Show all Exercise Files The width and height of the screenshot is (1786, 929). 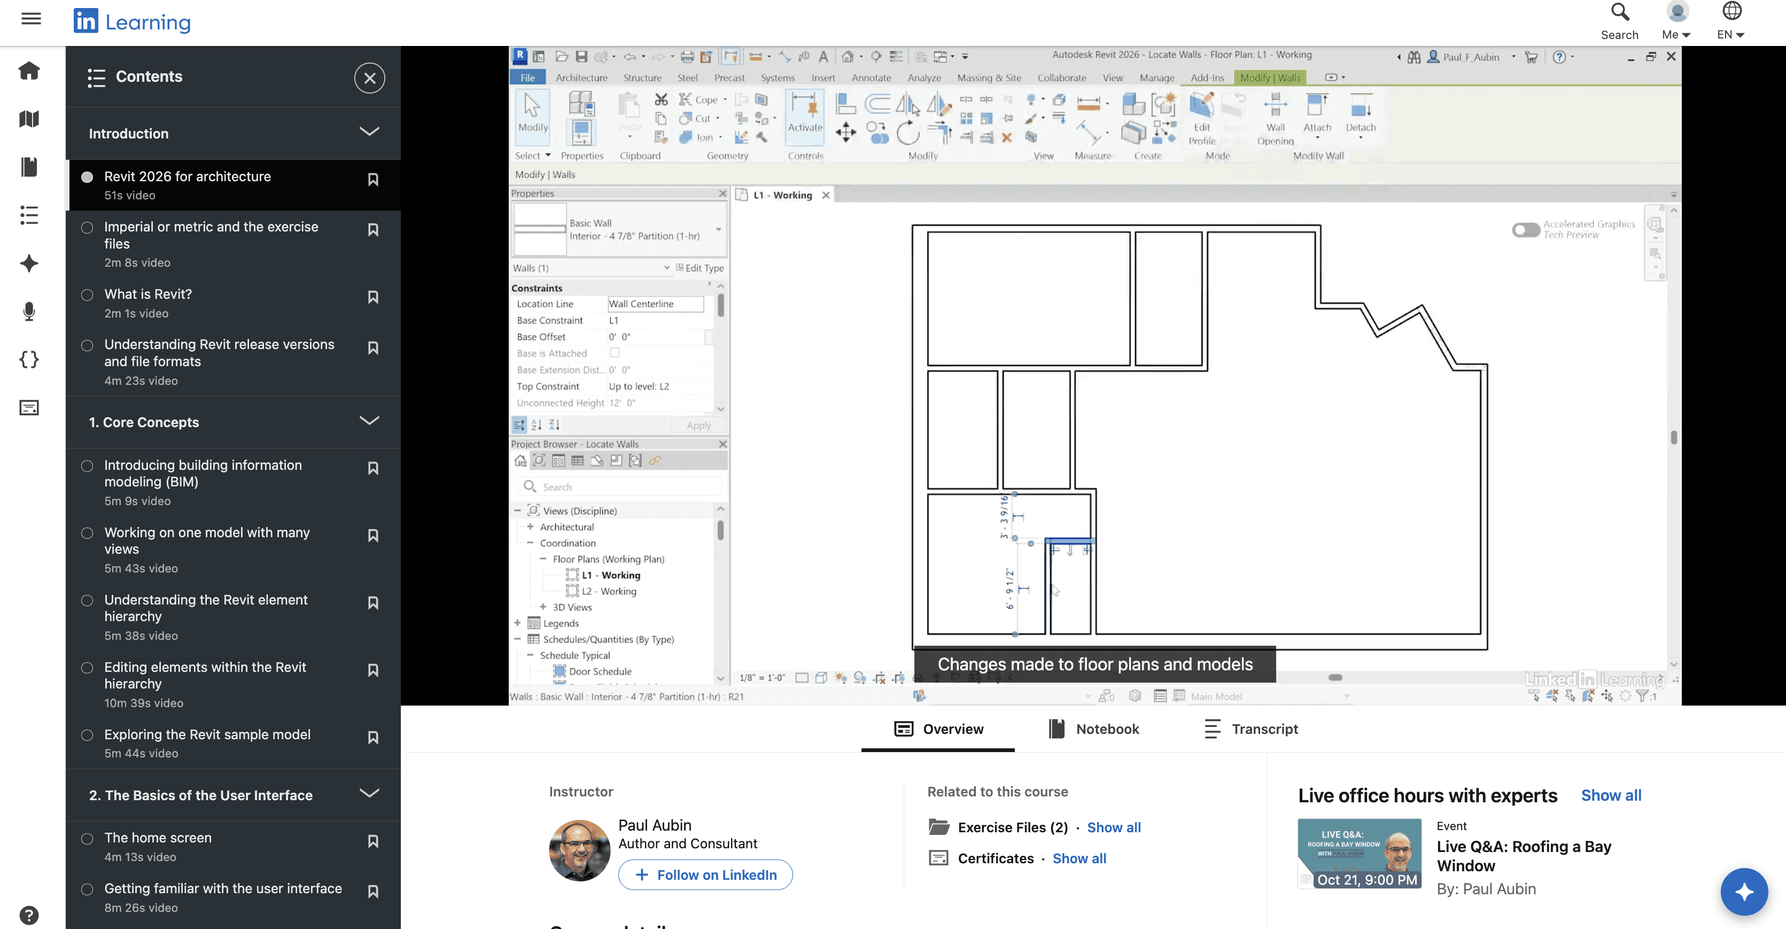click(1114, 827)
